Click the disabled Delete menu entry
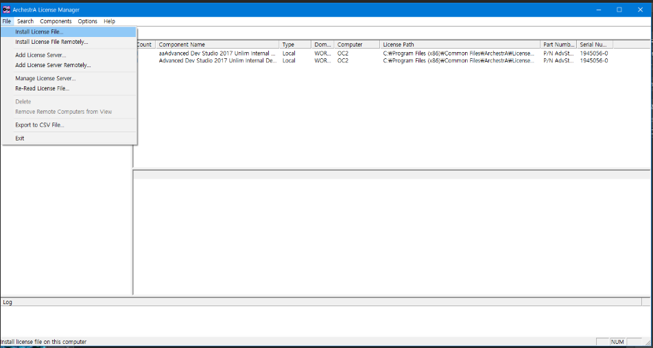 [69, 101]
